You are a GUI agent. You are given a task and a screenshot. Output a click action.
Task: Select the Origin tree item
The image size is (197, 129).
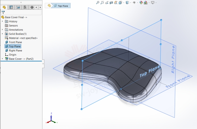click(x=11, y=55)
